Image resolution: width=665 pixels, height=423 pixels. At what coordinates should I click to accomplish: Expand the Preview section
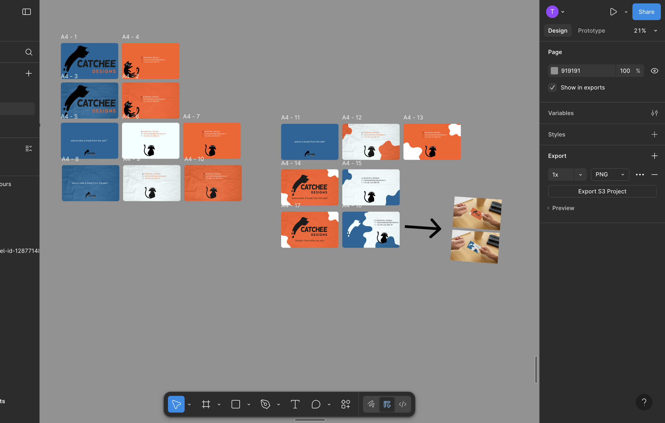563,208
